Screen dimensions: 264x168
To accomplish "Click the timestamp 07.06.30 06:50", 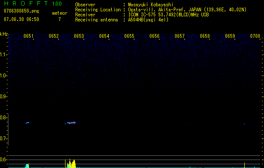I will (x=21, y=19).
